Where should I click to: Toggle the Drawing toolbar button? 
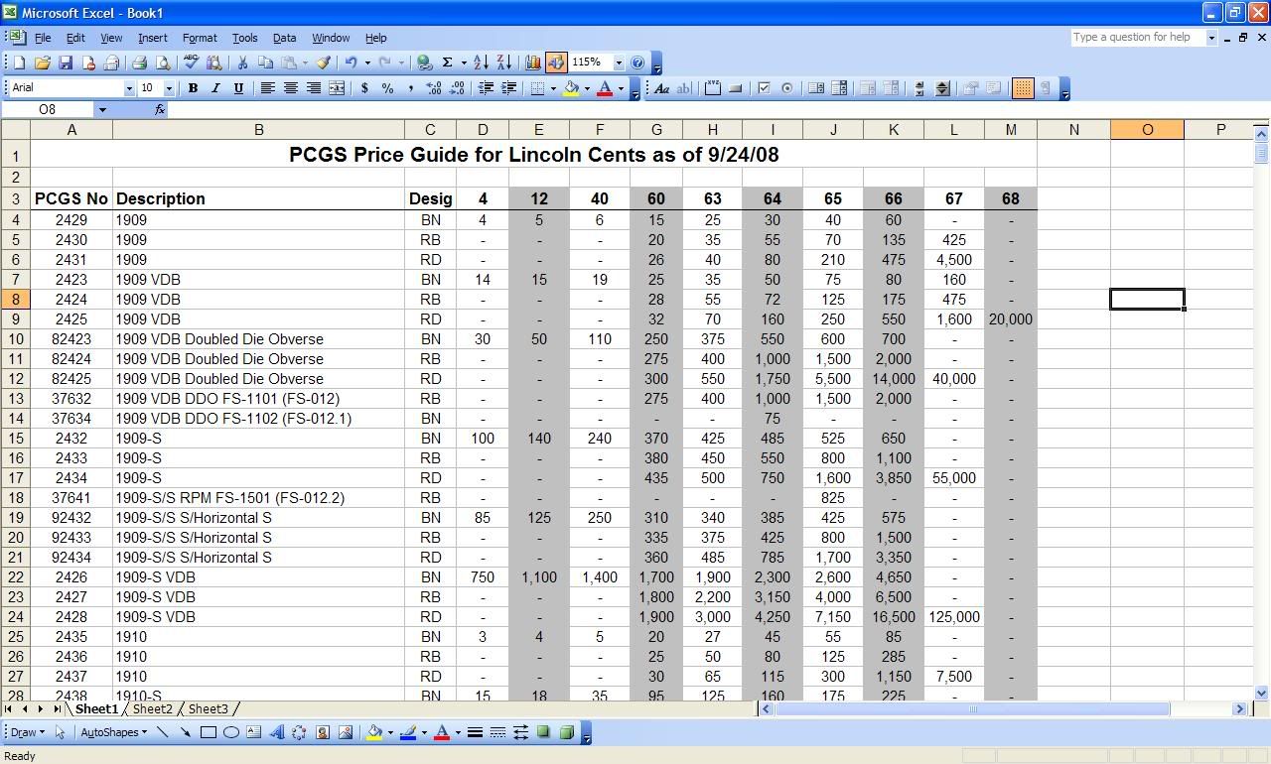click(x=556, y=63)
